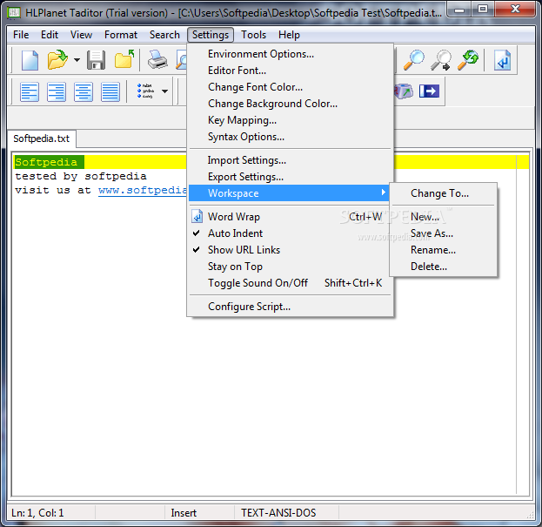Open Syntax Options menu item

pos(290,137)
